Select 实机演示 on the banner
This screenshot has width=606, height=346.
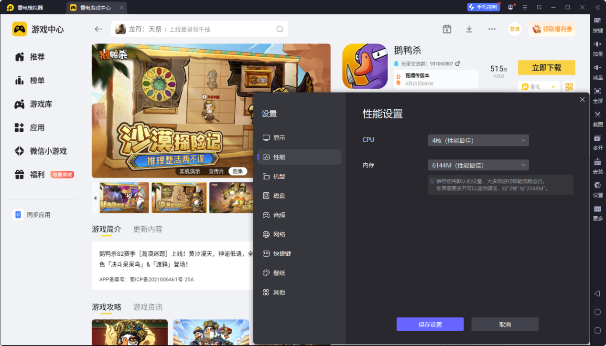click(x=189, y=171)
